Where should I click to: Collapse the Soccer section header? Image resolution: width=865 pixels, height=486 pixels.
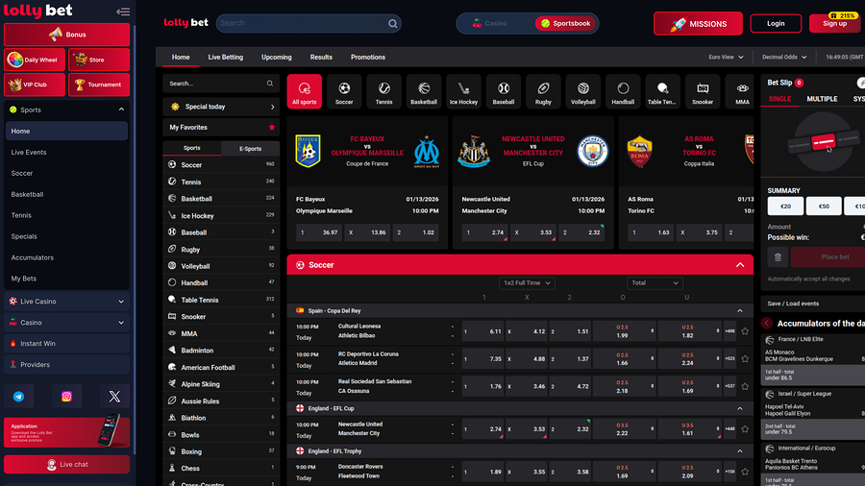[740, 265]
